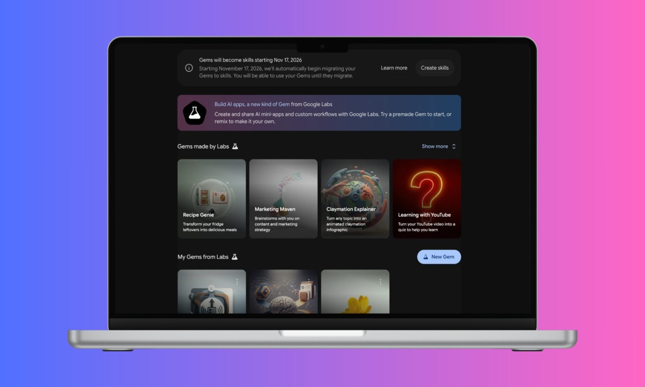Click 'Brainstorms with you on content' description text
645x387 pixels.
277,224
